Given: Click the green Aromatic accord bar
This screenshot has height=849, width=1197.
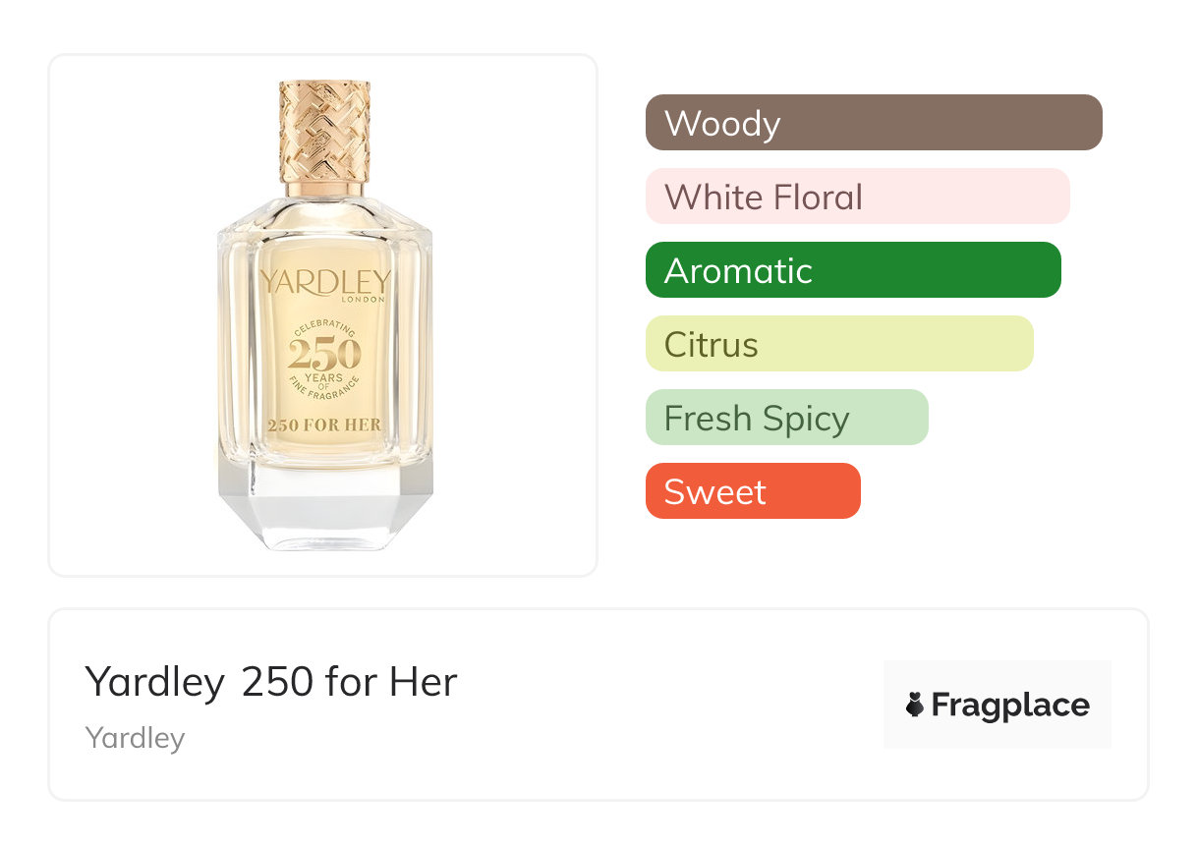Looking at the screenshot, I should coord(852,270).
